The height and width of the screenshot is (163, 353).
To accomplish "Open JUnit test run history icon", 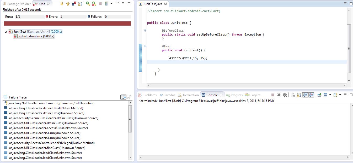I will pyautogui.click(x=106, y=4).
